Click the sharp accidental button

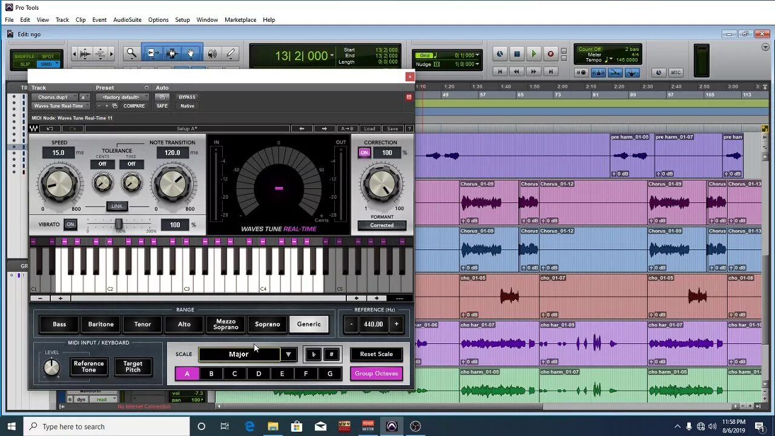pos(331,354)
